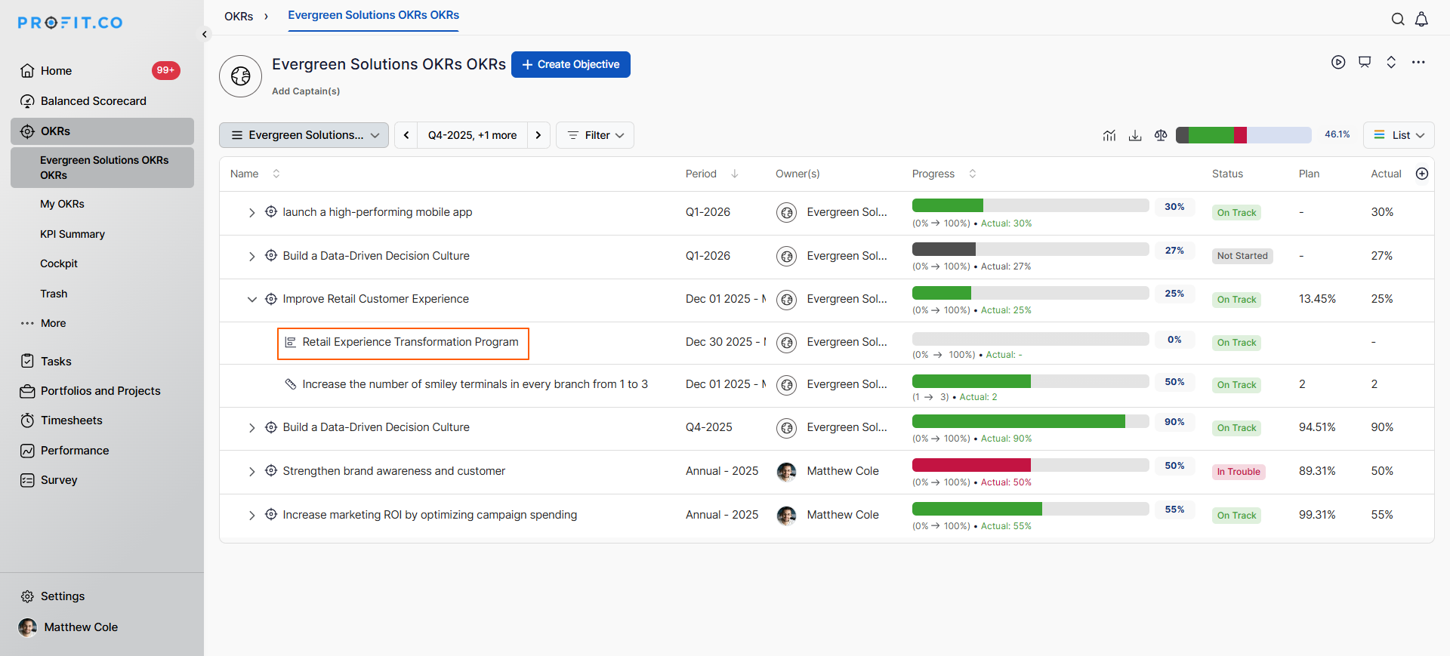This screenshot has height=656, width=1450.
Task: Click the Add Captain(s) link
Action: tap(306, 91)
